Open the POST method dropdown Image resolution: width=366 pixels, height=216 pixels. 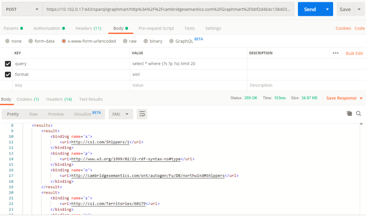pyautogui.click(x=22, y=9)
